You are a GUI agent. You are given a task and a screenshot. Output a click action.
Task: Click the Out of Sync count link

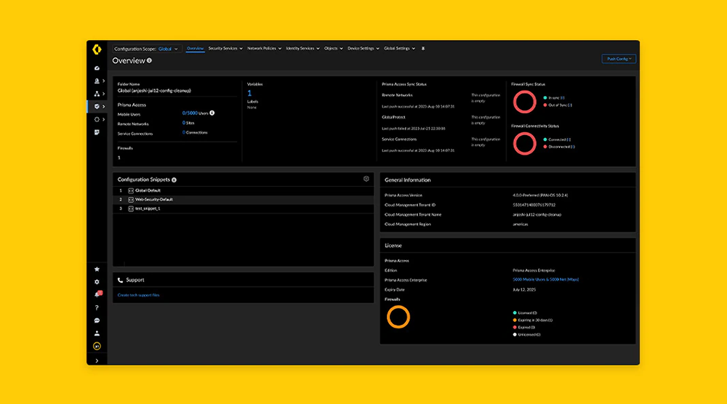(570, 105)
